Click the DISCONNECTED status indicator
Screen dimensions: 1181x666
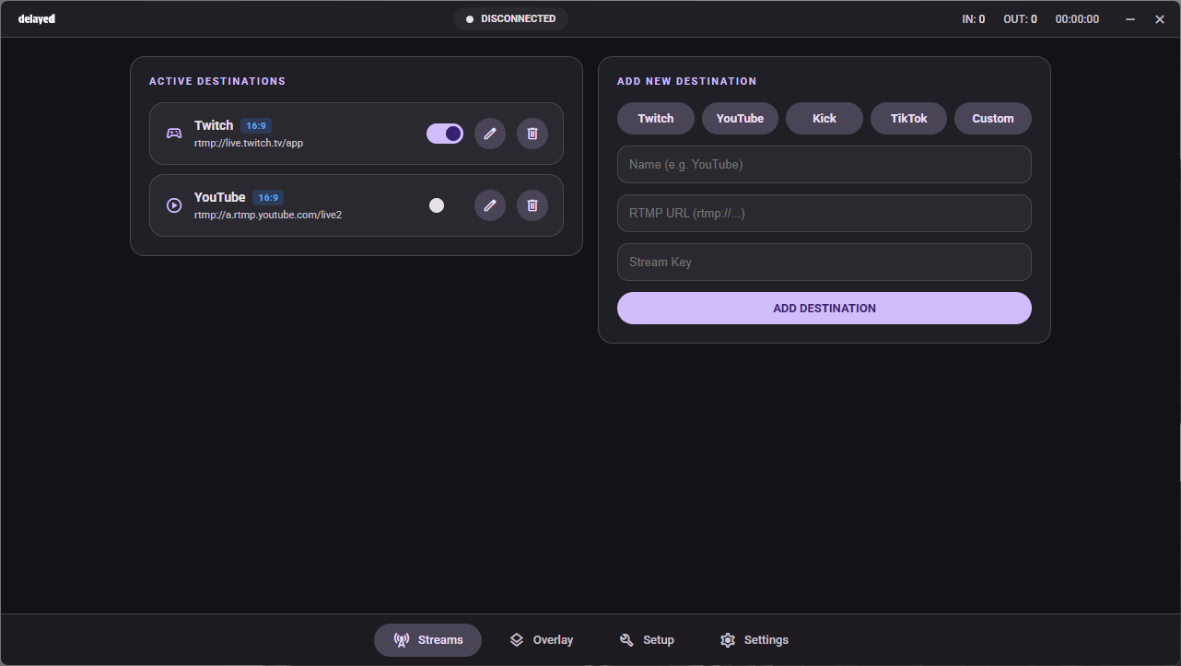coord(510,18)
